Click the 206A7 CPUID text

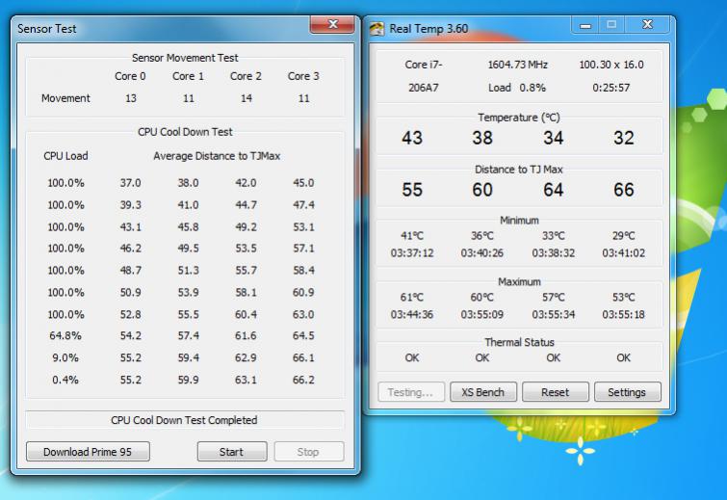tap(424, 88)
